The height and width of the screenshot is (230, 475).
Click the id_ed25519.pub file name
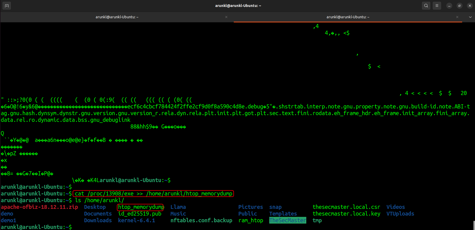[x=140, y=214]
